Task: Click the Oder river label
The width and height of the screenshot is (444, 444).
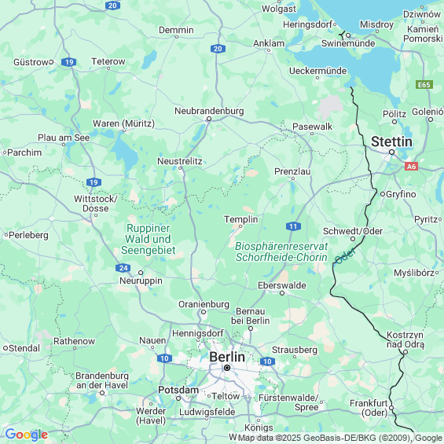Action: click(x=345, y=255)
